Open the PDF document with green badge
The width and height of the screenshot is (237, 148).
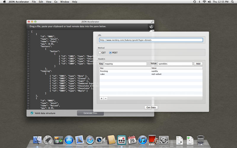(x=190, y=140)
